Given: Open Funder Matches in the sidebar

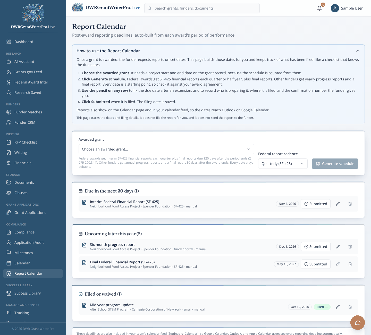Looking at the screenshot, I should [33, 112].
